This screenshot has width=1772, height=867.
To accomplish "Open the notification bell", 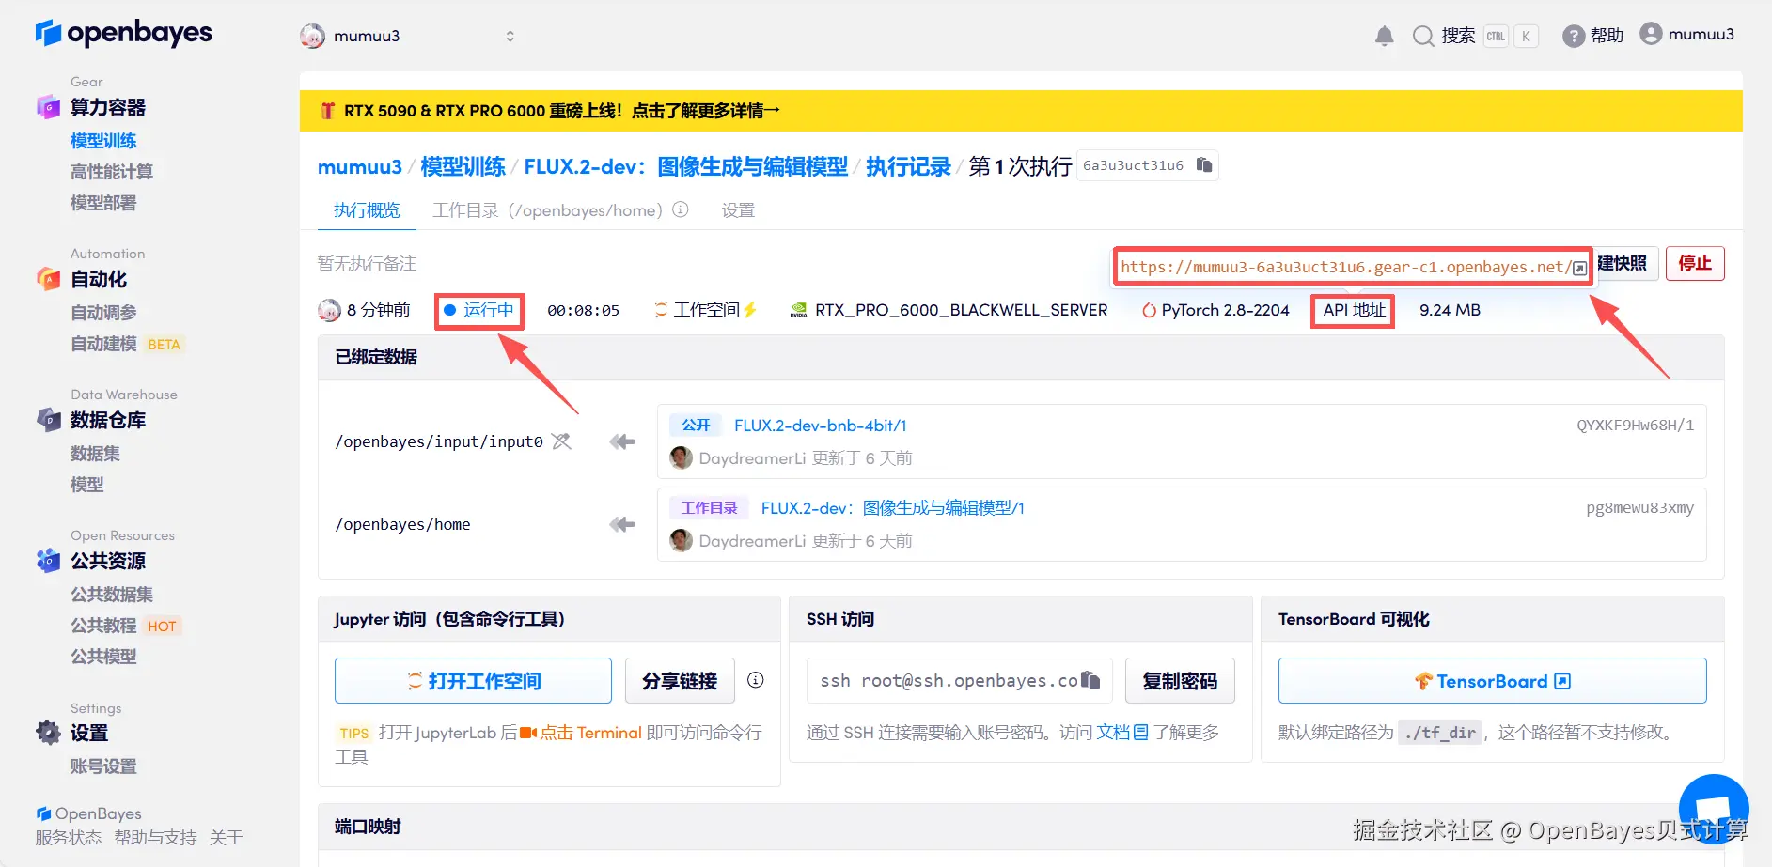I will pyautogui.click(x=1383, y=35).
